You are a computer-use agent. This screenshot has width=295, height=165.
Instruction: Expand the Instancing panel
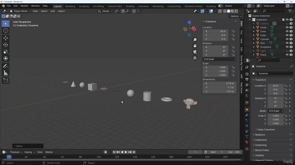pos(260,145)
